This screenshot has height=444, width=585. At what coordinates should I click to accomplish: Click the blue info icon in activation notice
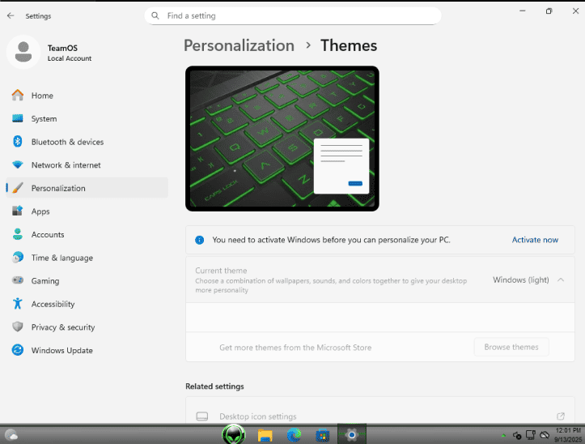tap(200, 240)
